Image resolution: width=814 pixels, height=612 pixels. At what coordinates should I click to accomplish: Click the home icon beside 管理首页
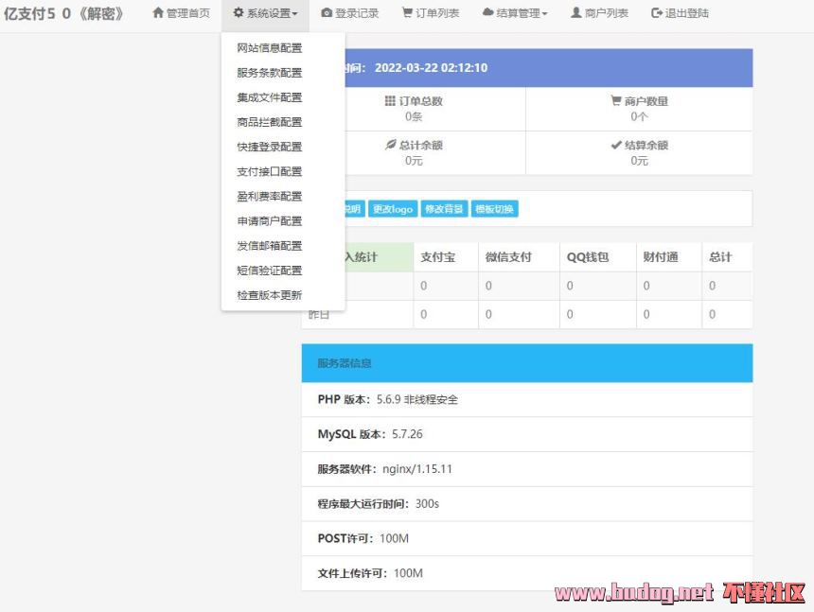158,13
